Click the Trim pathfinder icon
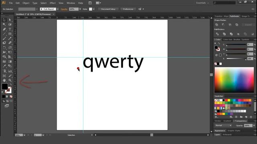 (x=224, y=34)
